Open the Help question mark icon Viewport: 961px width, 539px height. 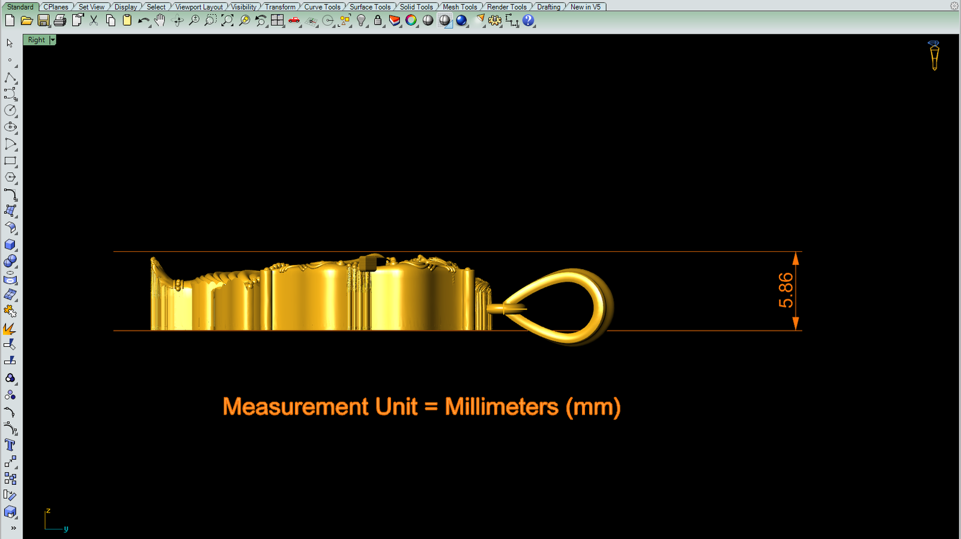[x=528, y=20]
